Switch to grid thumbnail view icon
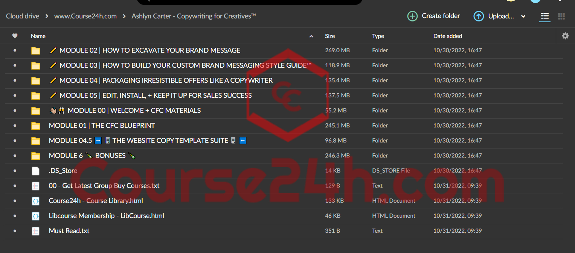The width and height of the screenshot is (575, 253). [x=561, y=16]
